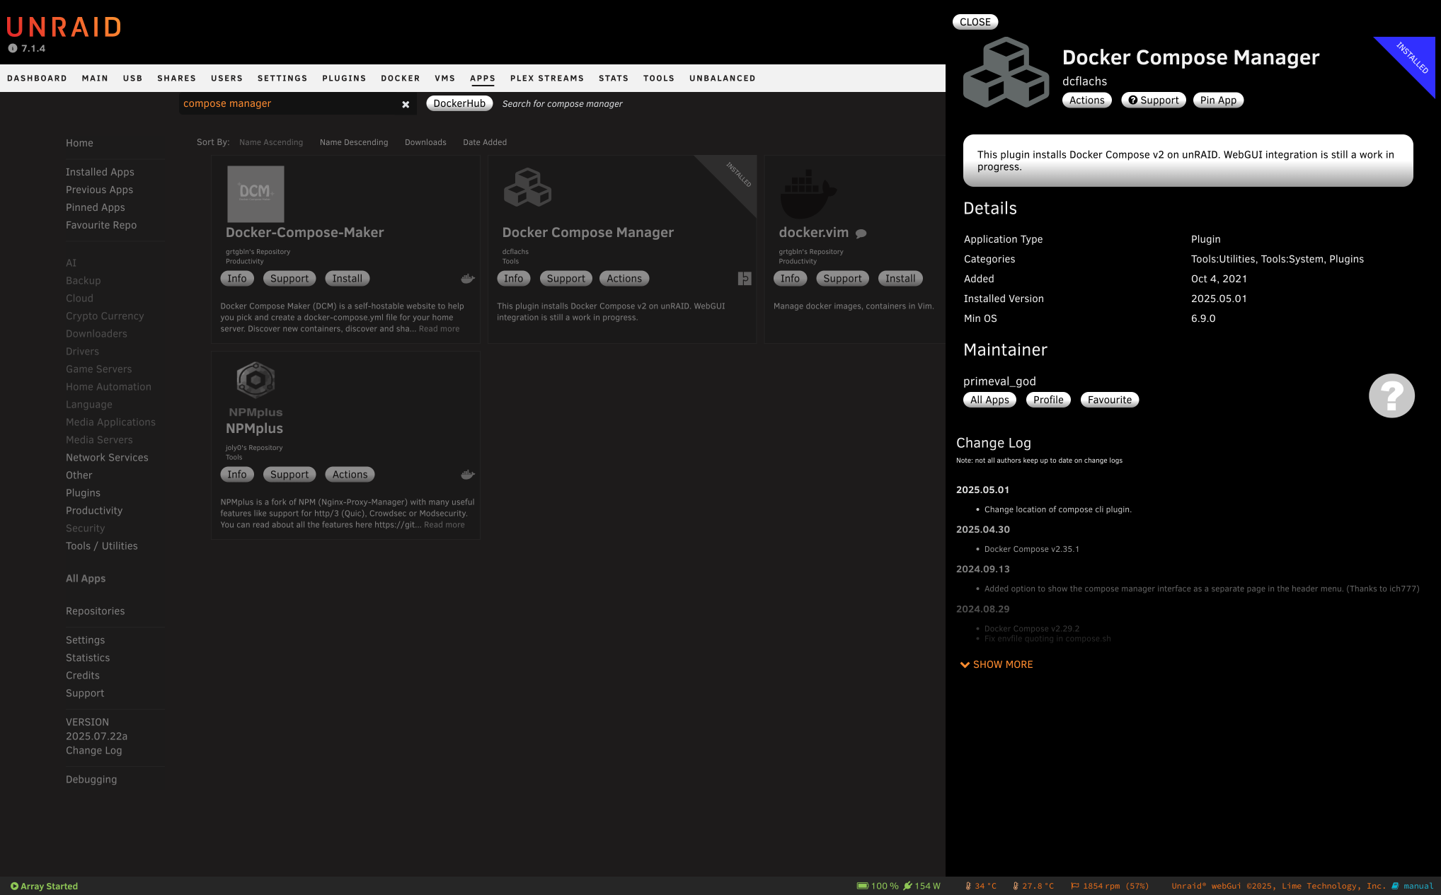Screen dimensions: 1441x895
Task: Click the large cubes icon in the details panel
Action: (x=1006, y=72)
